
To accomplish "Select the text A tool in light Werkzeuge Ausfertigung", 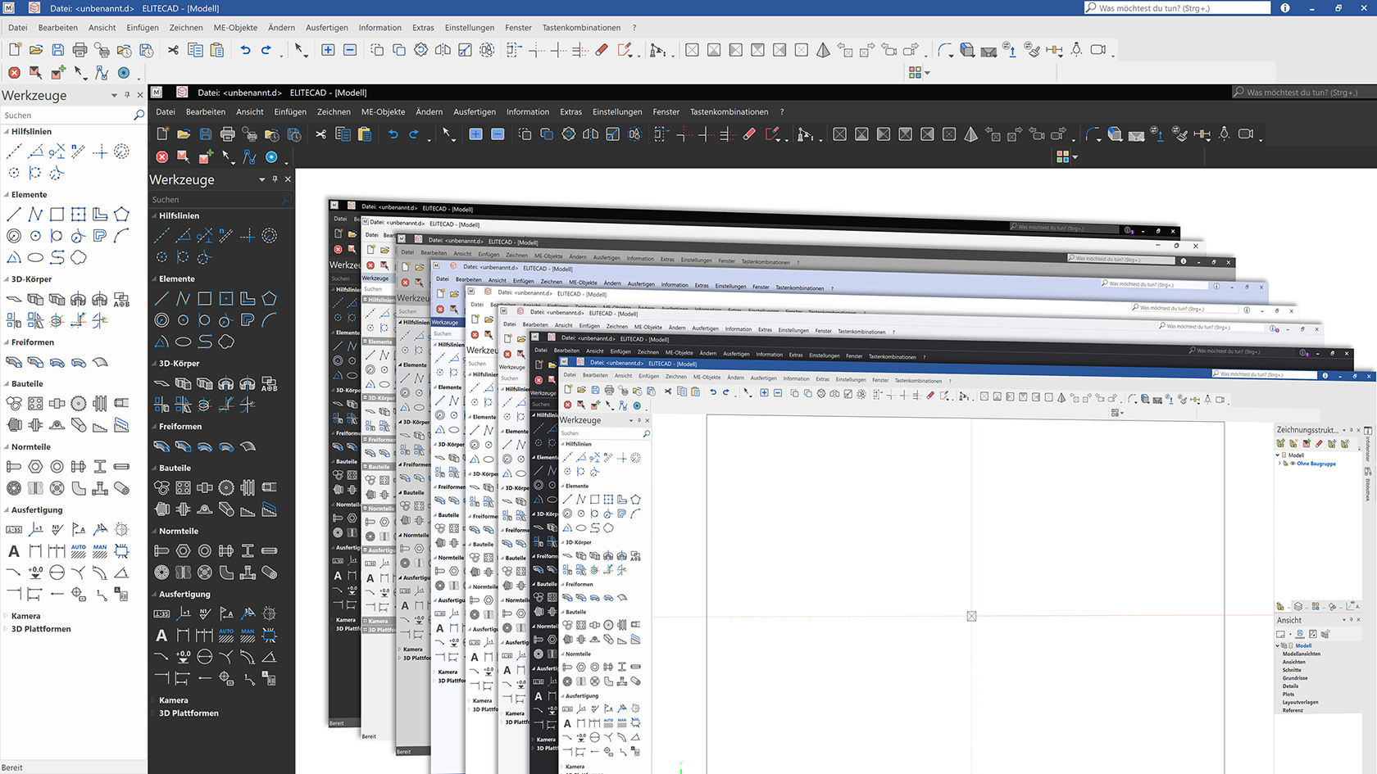I will coord(14,551).
